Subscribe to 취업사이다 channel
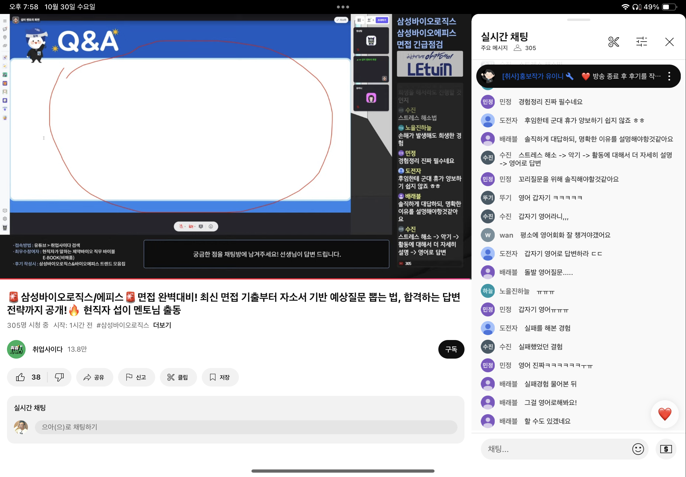686x477 pixels. (x=451, y=349)
